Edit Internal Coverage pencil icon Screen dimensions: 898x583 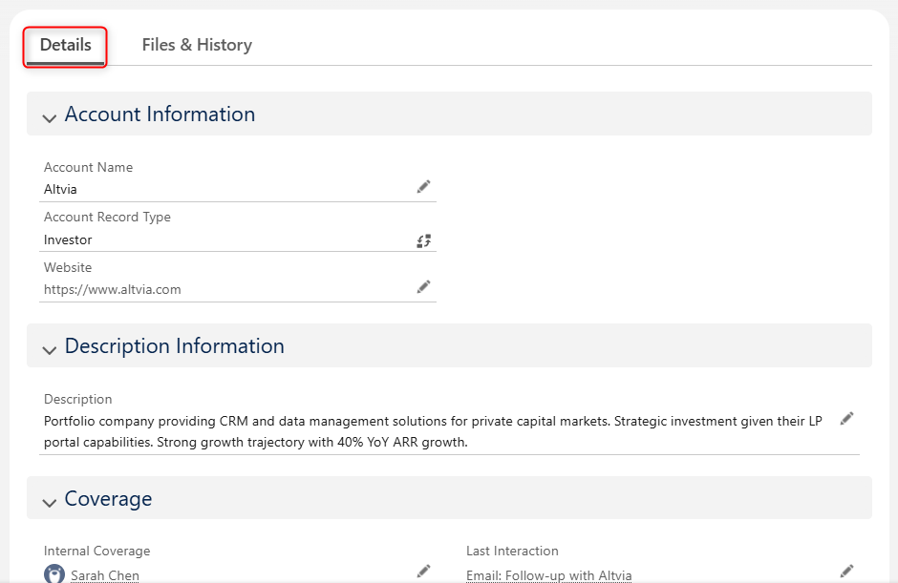423,571
